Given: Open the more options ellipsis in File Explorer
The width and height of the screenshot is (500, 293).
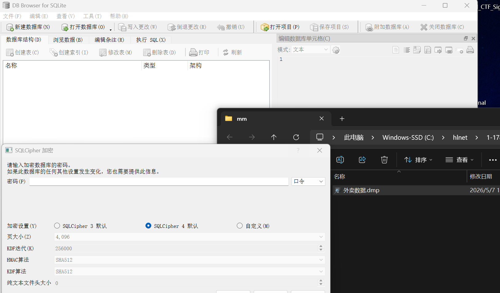Looking at the screenshot, I should [493, 160].
